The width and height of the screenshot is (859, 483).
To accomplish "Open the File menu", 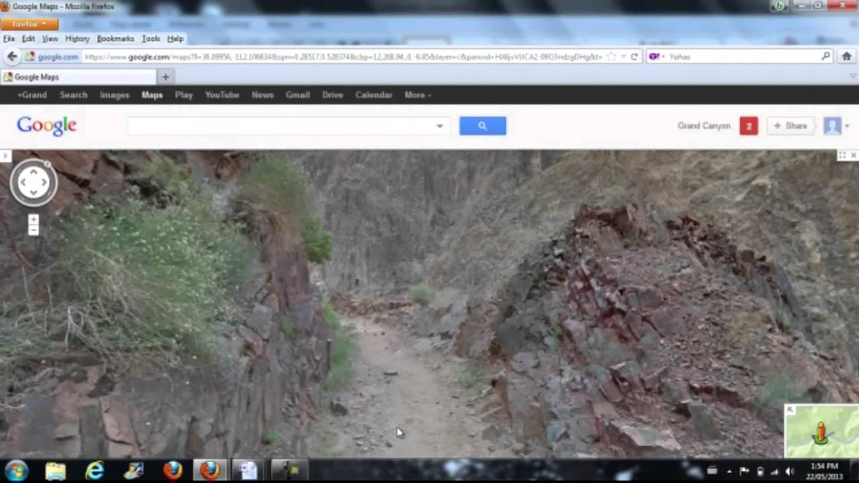I will (9, 38).
